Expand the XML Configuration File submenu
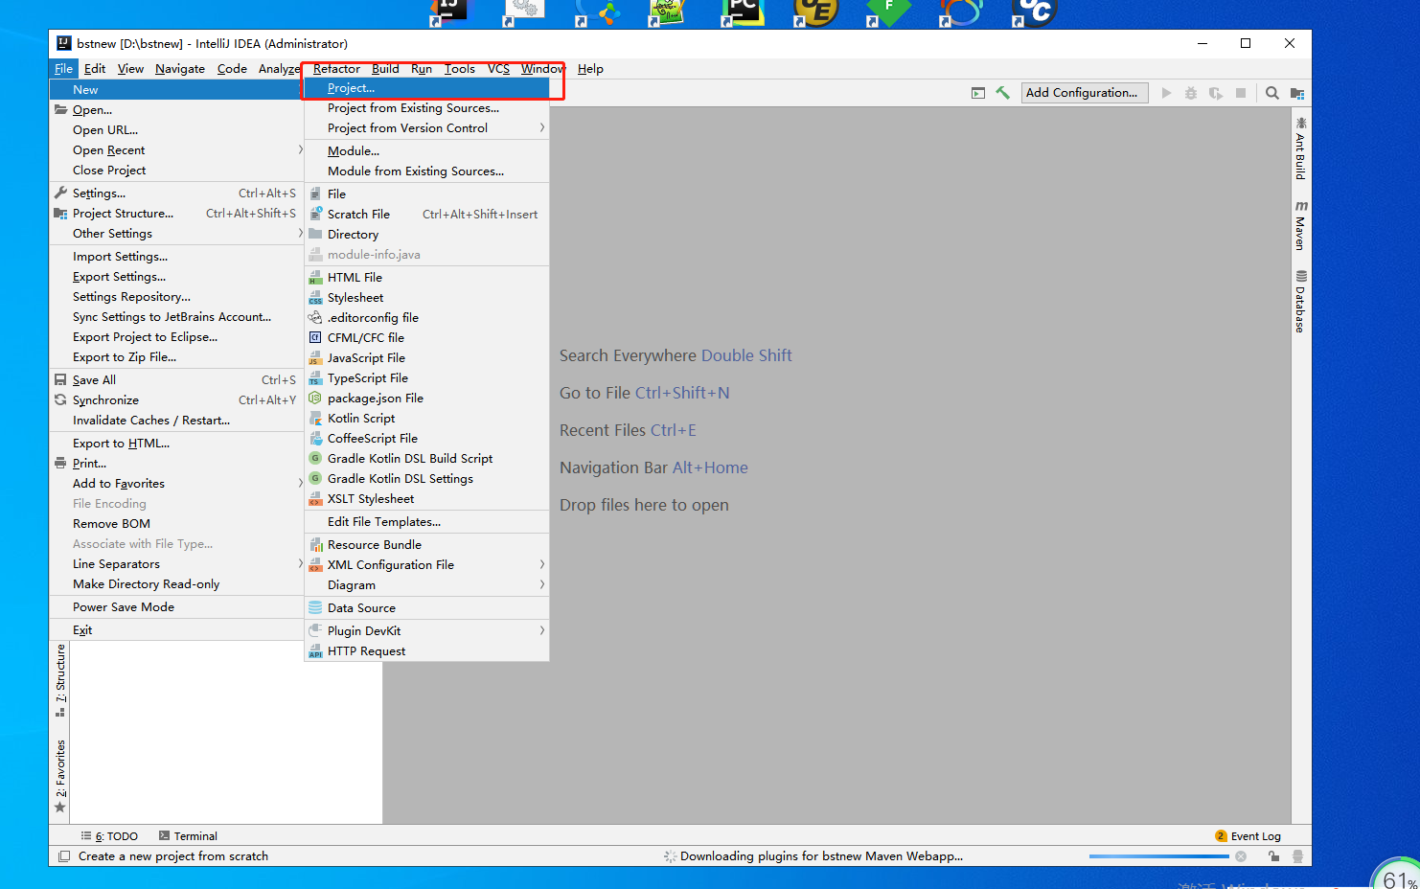 [x=426, y=565]
